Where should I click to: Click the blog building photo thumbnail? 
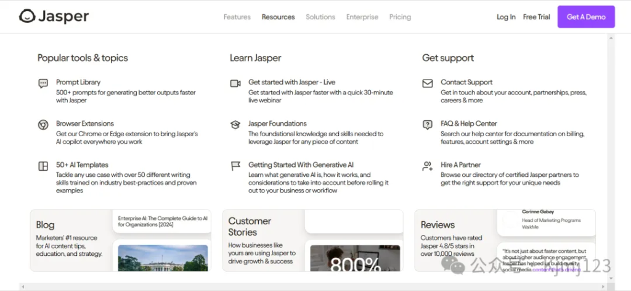163,258
